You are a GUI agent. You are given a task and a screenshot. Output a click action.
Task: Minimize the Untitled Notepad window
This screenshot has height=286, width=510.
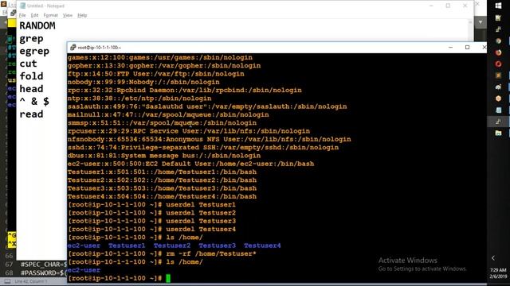(431, 6)
